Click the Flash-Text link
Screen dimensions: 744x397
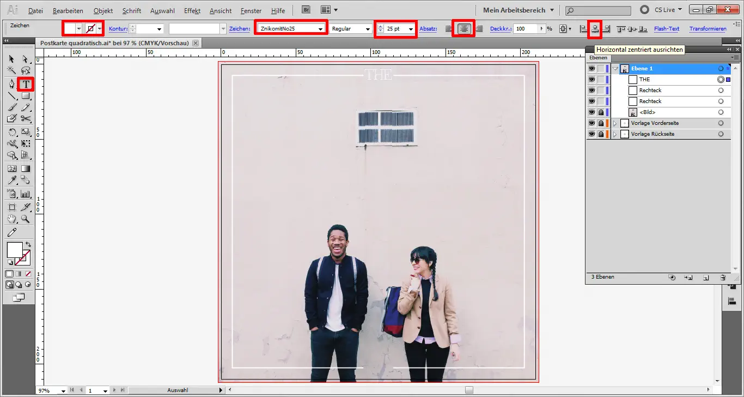click(666, 29)
